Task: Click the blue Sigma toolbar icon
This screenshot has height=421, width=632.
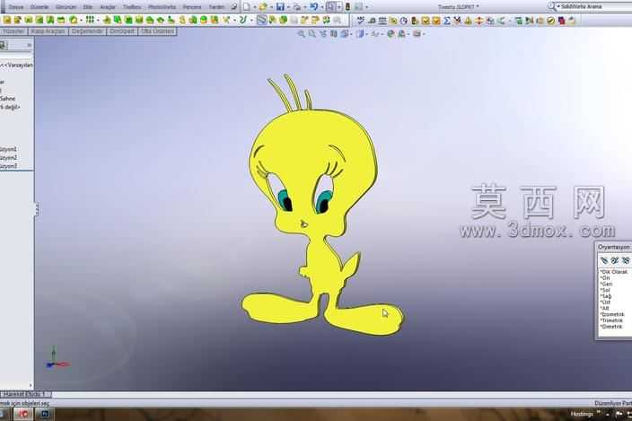Action: point(446,21)
